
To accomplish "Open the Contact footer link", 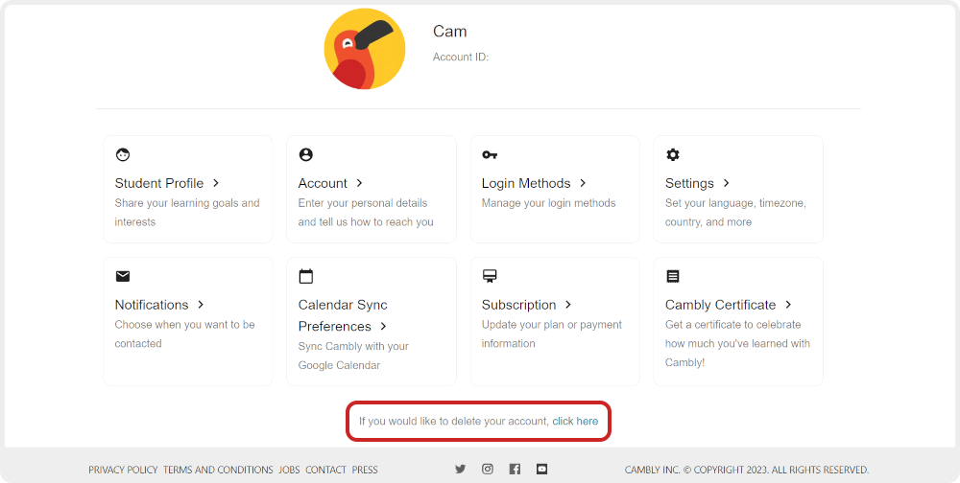I will 325,471.
